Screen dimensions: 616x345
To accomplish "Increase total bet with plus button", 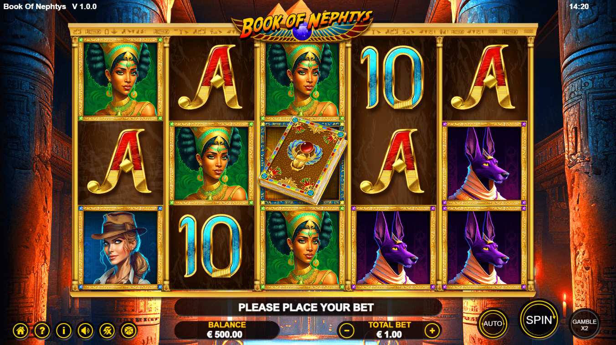I will click(432, 330).
